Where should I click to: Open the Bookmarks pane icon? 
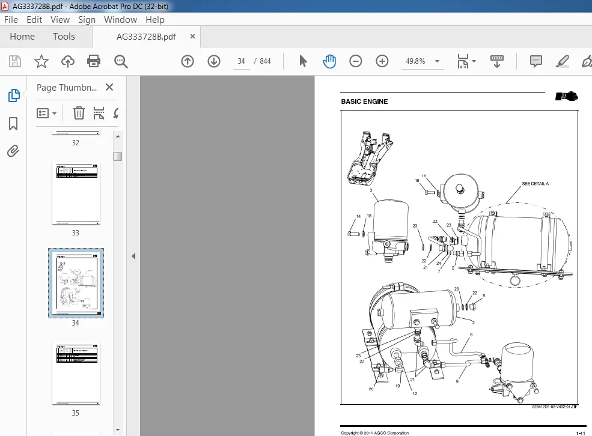(13, 123)
